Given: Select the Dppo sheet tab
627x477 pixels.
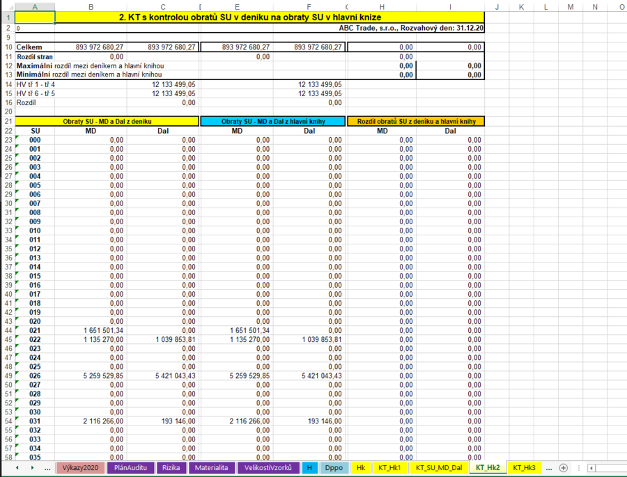Looking at the screenshot, I should pyautogui.click(x=334, y=468).
